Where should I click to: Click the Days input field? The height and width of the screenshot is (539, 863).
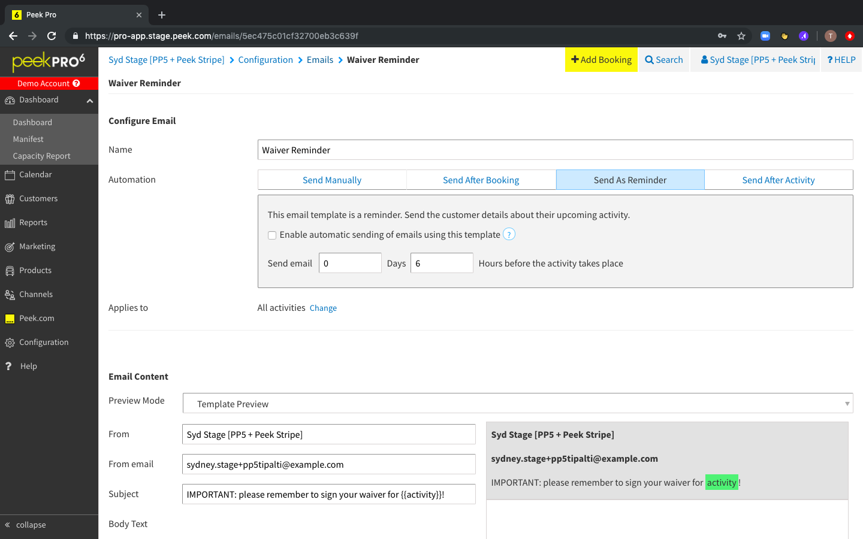click(x=350, y=263)
